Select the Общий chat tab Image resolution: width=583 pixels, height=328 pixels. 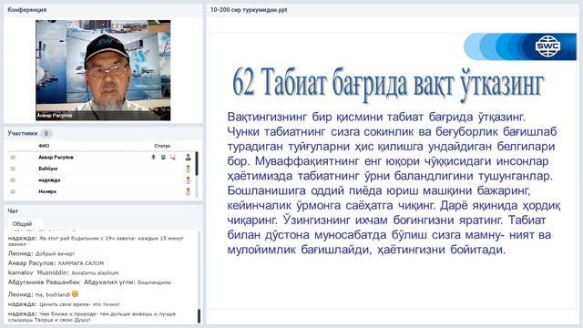[x=22, y=224]
